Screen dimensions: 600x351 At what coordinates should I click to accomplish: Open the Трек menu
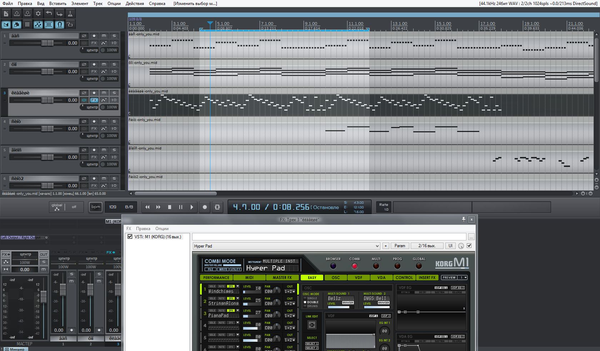(x=98, y=4)
